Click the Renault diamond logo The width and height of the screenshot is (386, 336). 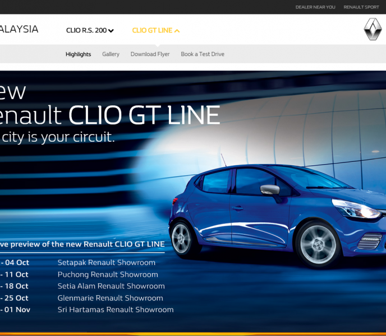[373, 29]
